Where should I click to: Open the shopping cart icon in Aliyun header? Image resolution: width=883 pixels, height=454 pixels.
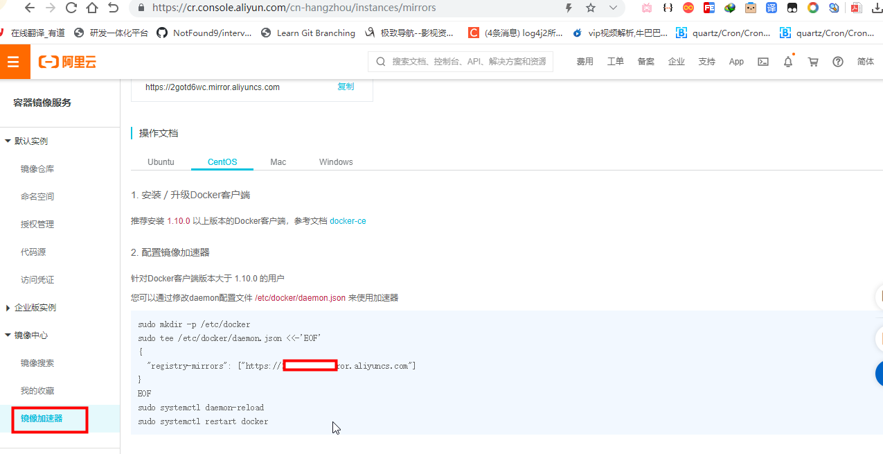pos(812,62)
